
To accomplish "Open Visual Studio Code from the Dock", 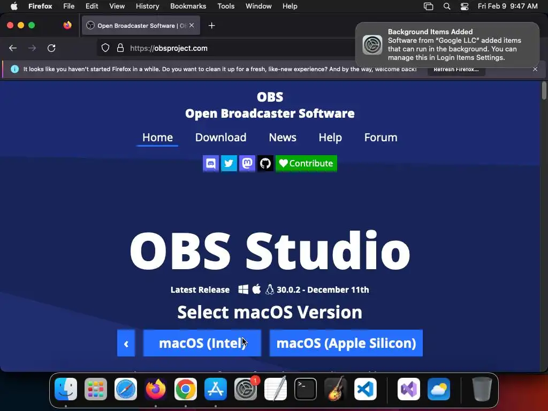I will 366,389.
